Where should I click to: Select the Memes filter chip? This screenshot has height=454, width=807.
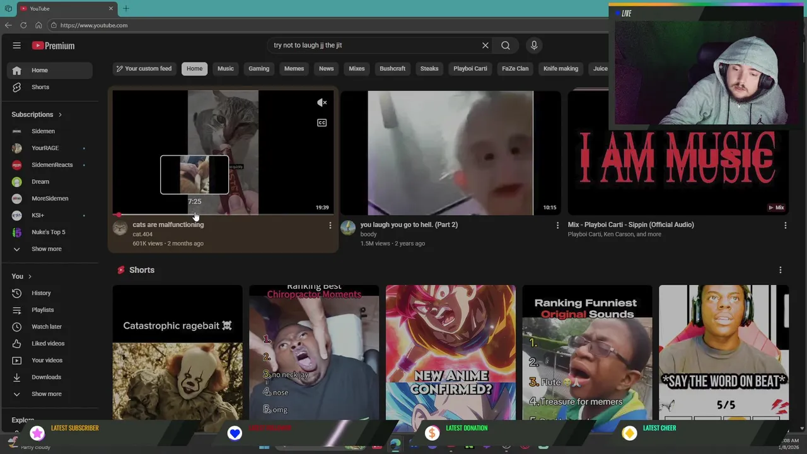(294, 69)
